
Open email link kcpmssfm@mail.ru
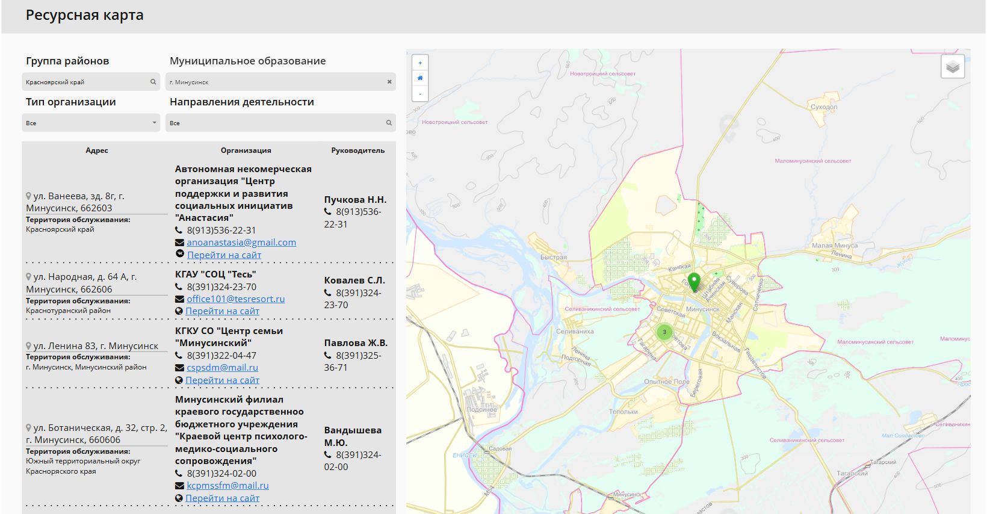[x=227, y=486]
